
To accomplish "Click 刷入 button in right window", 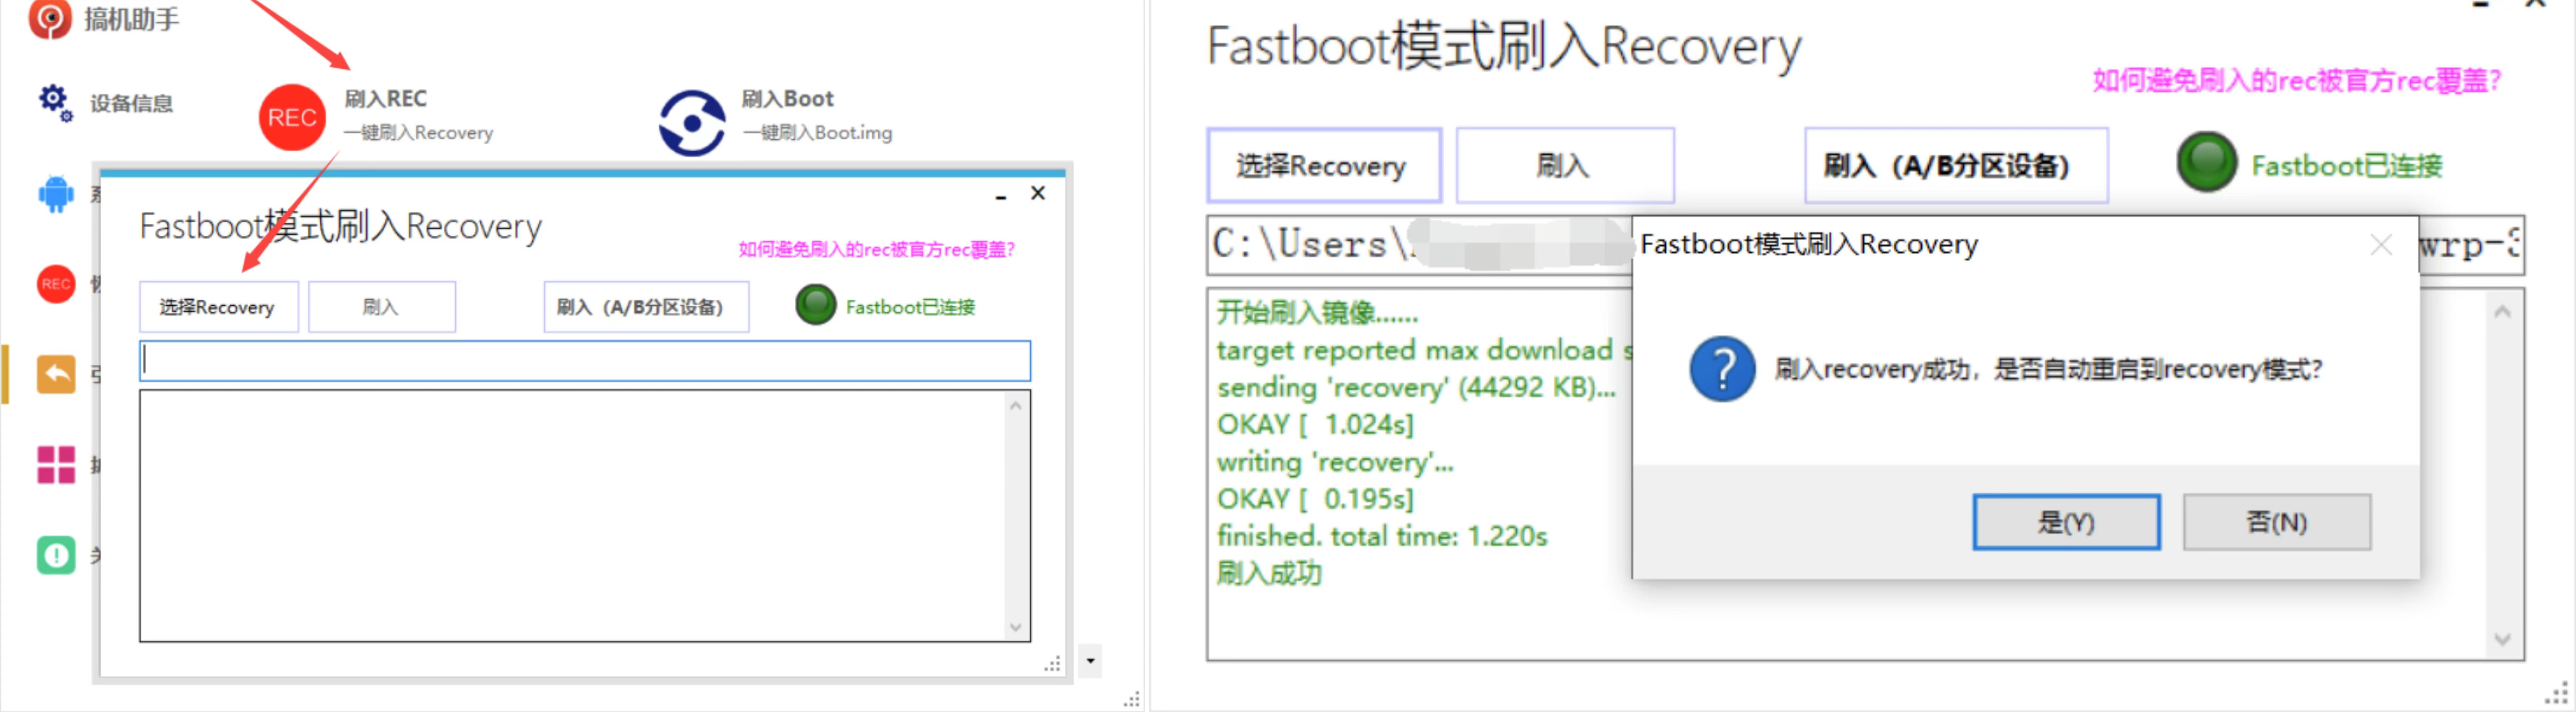I will [x=1565, y=166].
